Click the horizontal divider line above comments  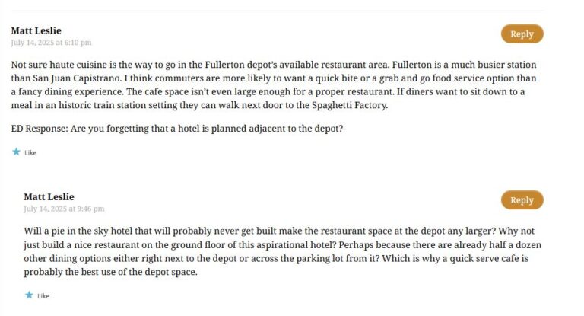click(277, 11)
